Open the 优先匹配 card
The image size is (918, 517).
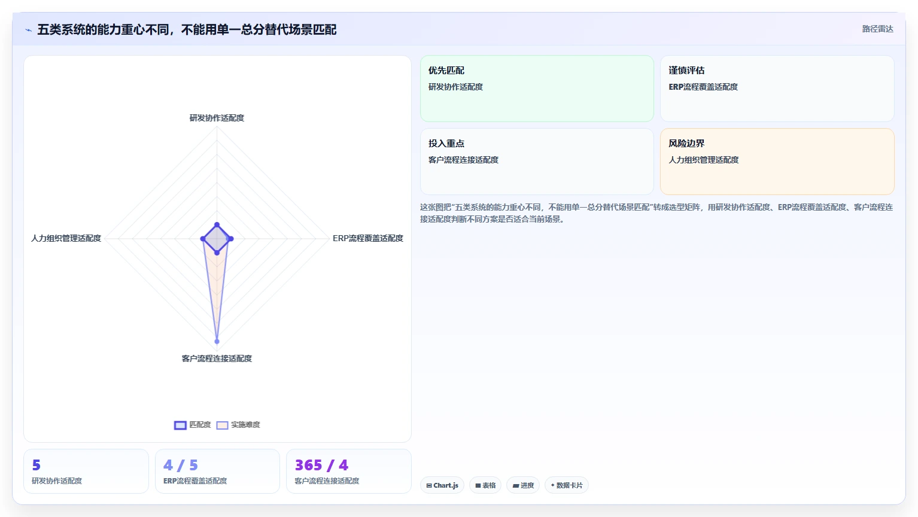(537, 89)
